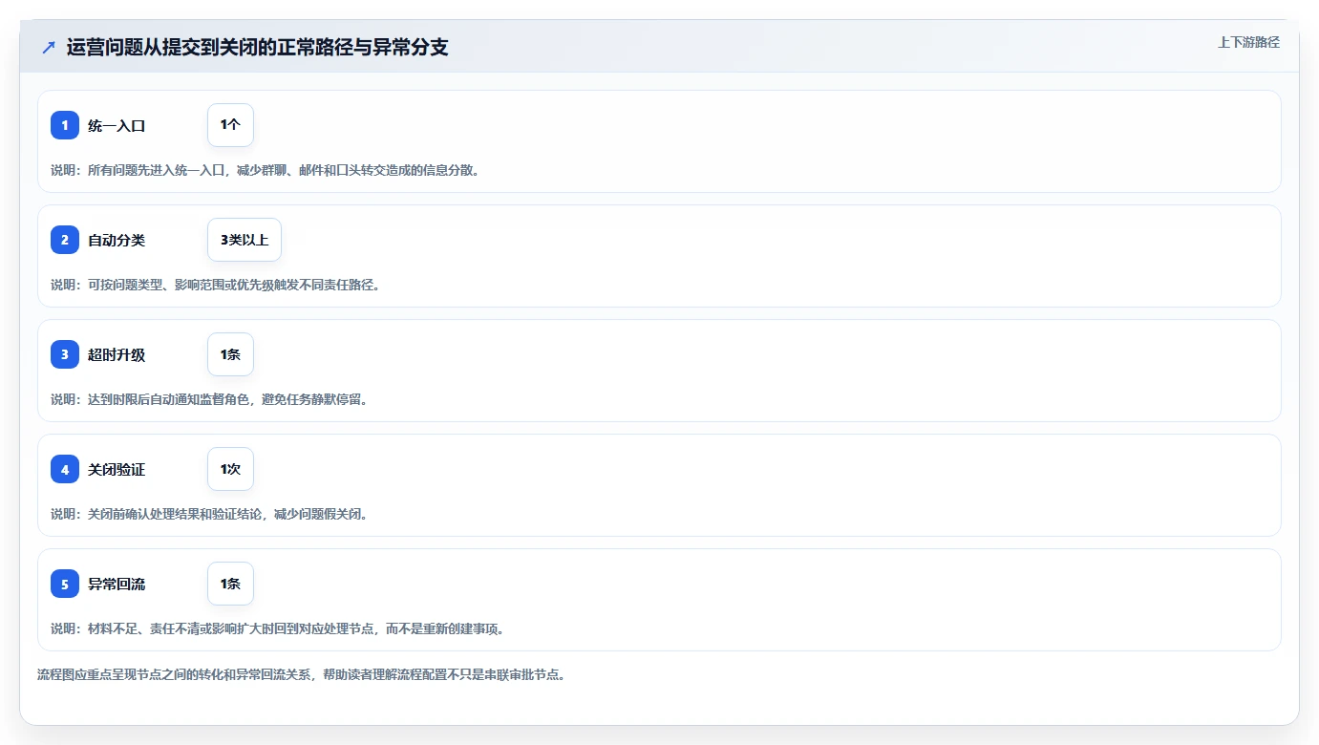Image resolution: width=1319 pixels, height=745 pixels.
Task: Click the 异常回流 step title
Action: click(x=117, y=584)
